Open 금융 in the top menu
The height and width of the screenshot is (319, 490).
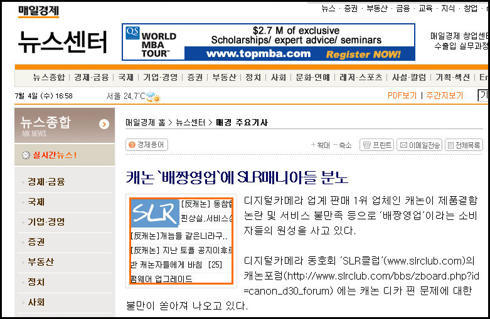(x=403, y=8)
